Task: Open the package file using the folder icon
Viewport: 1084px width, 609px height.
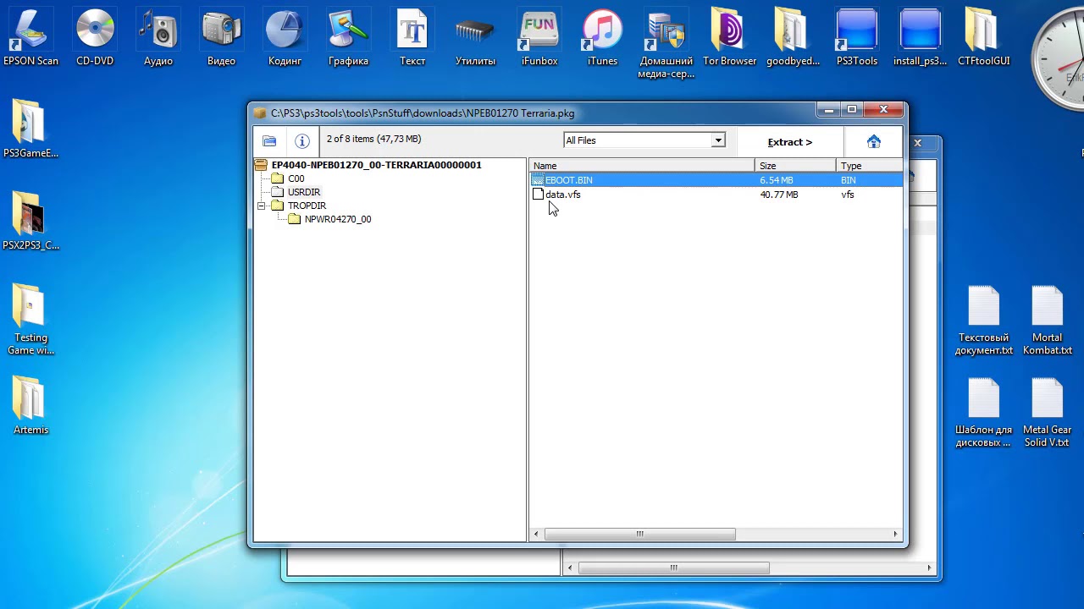Action: (x=269, y=141)
